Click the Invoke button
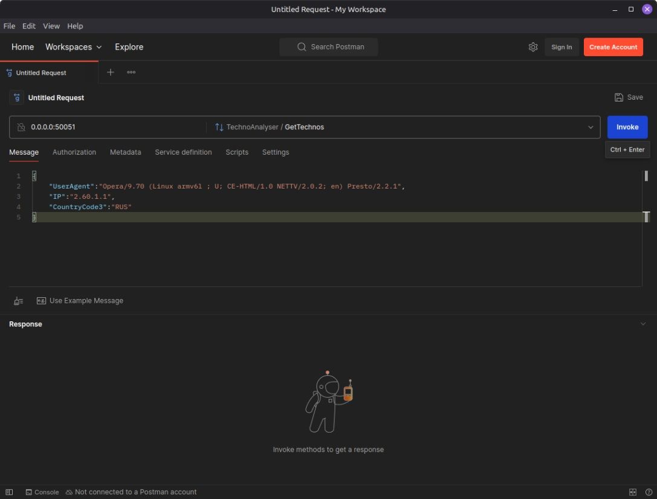 point(627,127)
